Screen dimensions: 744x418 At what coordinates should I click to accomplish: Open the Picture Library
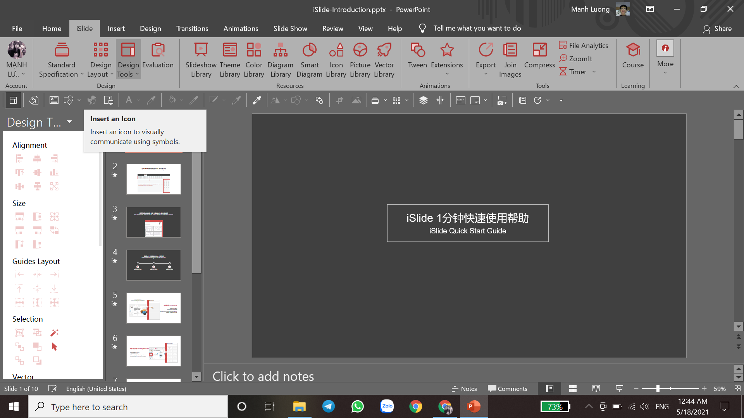[360, 60]
